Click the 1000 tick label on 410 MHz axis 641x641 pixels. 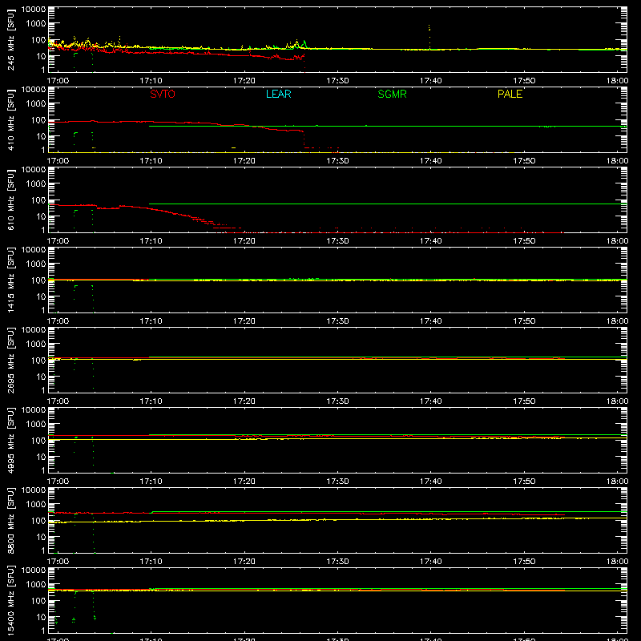[x=36, y=104]
